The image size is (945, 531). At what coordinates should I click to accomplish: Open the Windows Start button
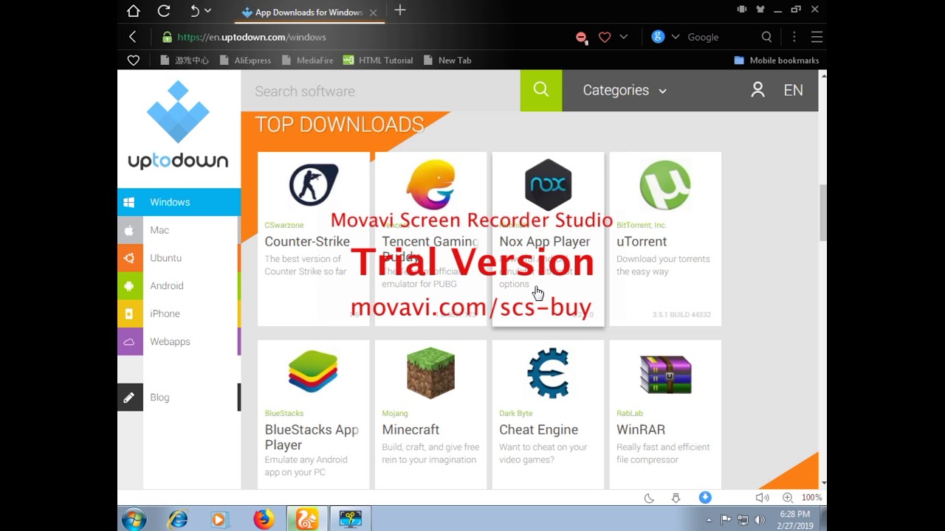click(134, 519)
